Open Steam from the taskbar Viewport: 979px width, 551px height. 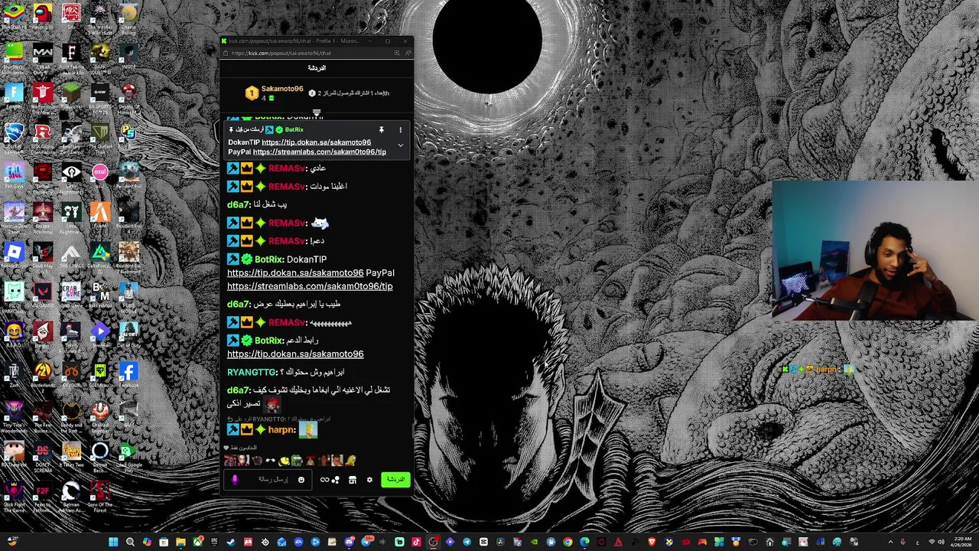tap(231, 543)
